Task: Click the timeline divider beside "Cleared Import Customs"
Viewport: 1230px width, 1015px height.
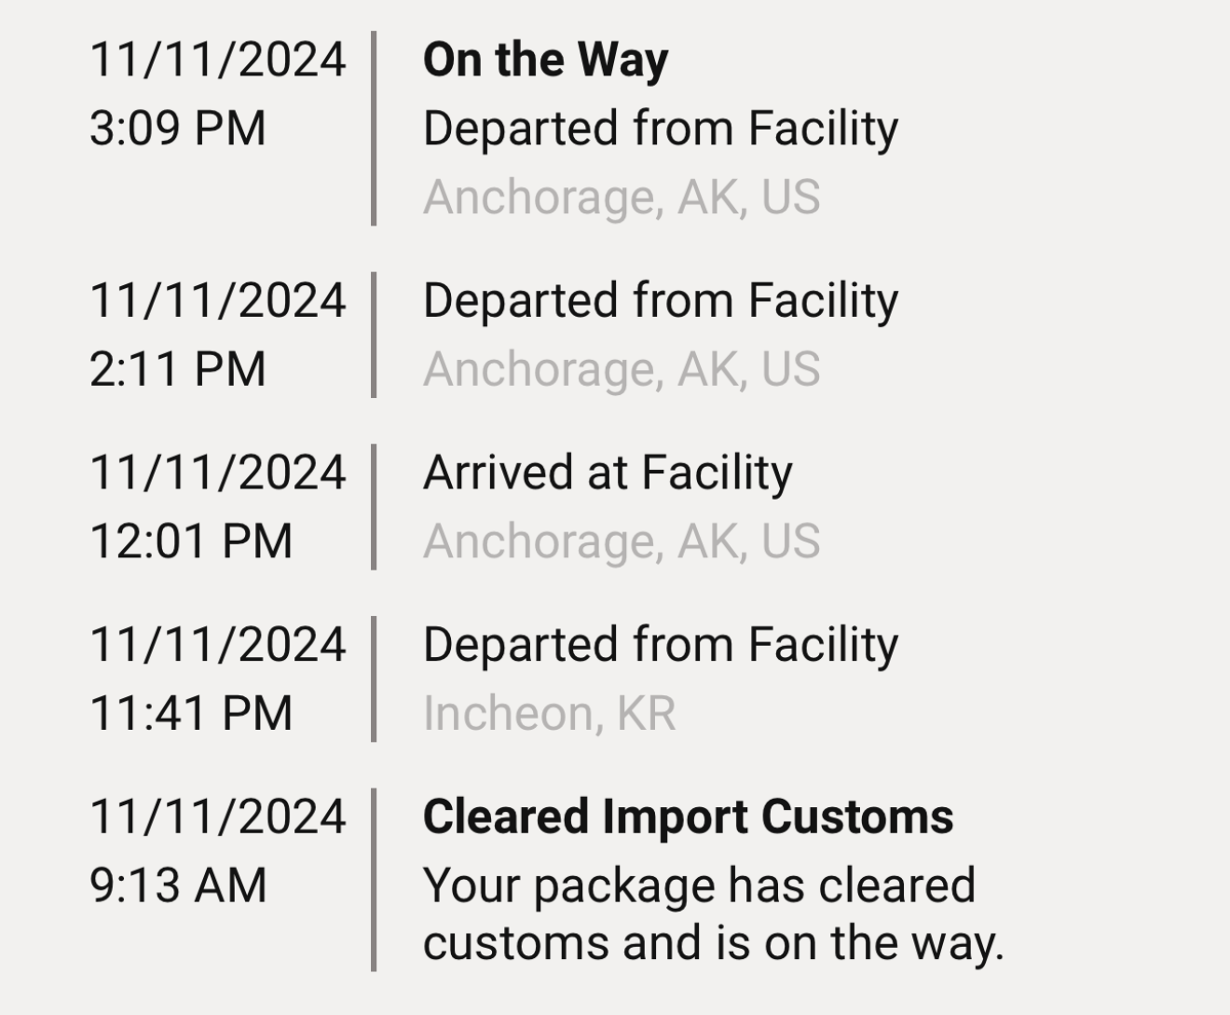Action: click(x=374, y=880)
